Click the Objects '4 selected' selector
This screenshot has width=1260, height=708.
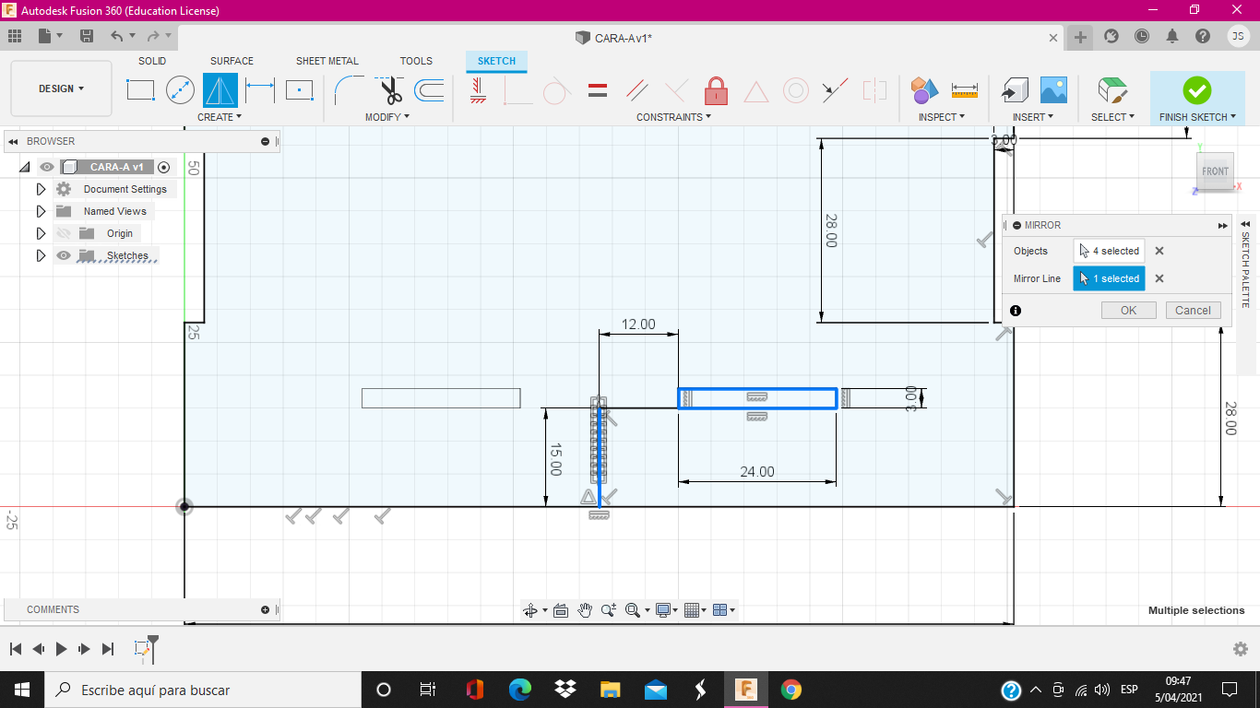(1109, 251)
